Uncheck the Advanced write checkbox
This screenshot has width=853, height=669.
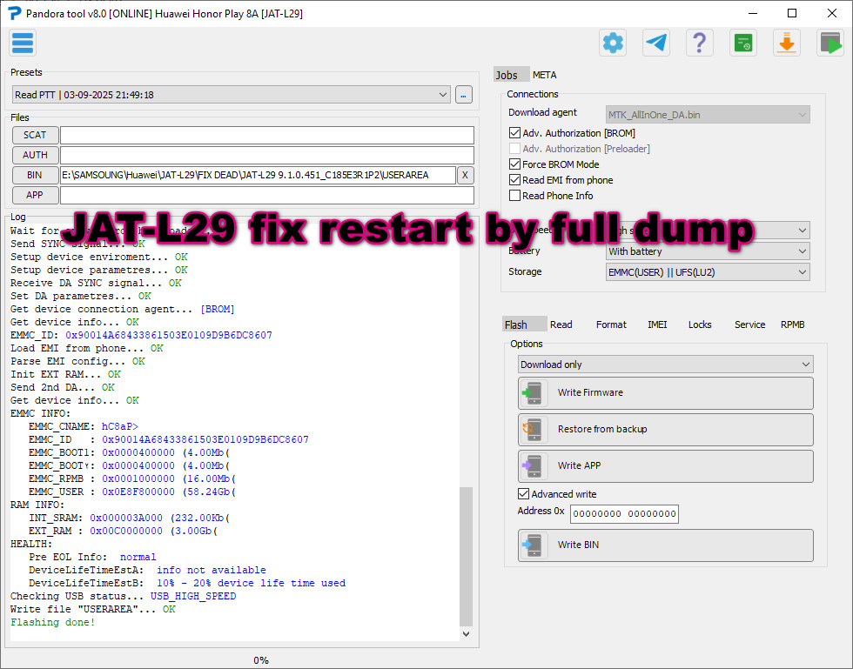pos(523,494)
